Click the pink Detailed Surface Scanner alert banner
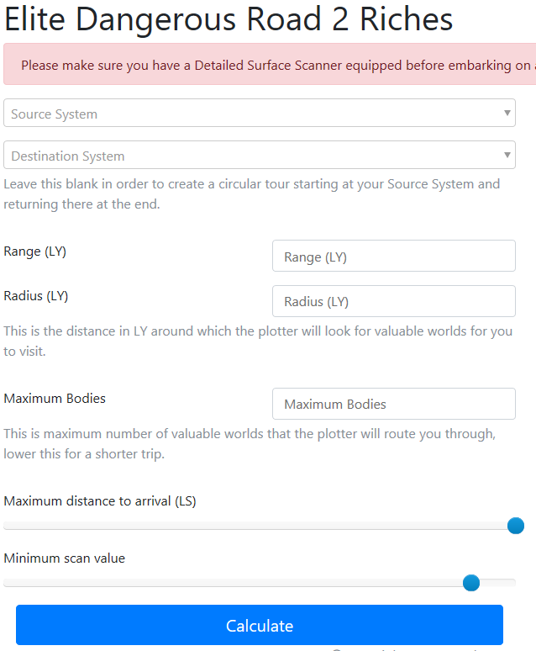 (x=269, y=65)
